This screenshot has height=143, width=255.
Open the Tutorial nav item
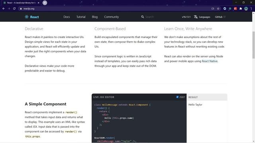(x=81, y=17)
